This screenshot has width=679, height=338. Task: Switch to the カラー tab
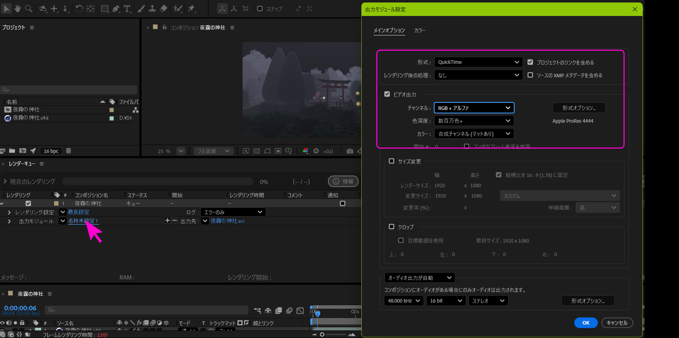(420, 31)
